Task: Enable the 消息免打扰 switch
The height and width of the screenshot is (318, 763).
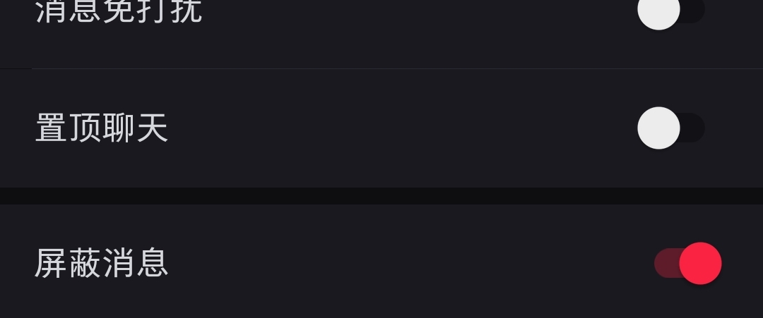Action: (x=670, y=11)
